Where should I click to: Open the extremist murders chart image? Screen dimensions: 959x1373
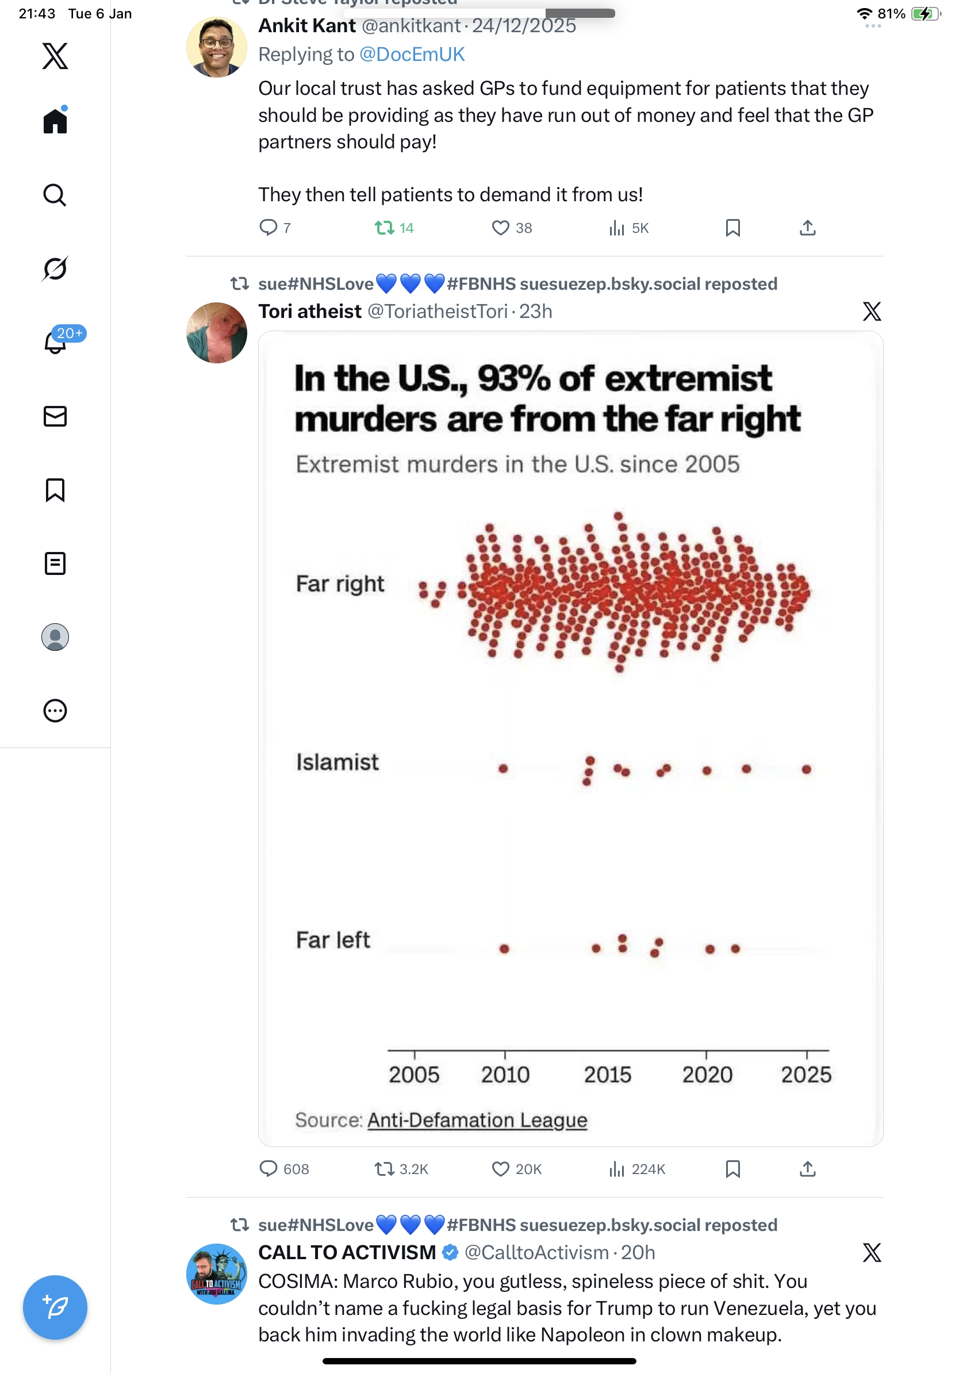[570, 738]
